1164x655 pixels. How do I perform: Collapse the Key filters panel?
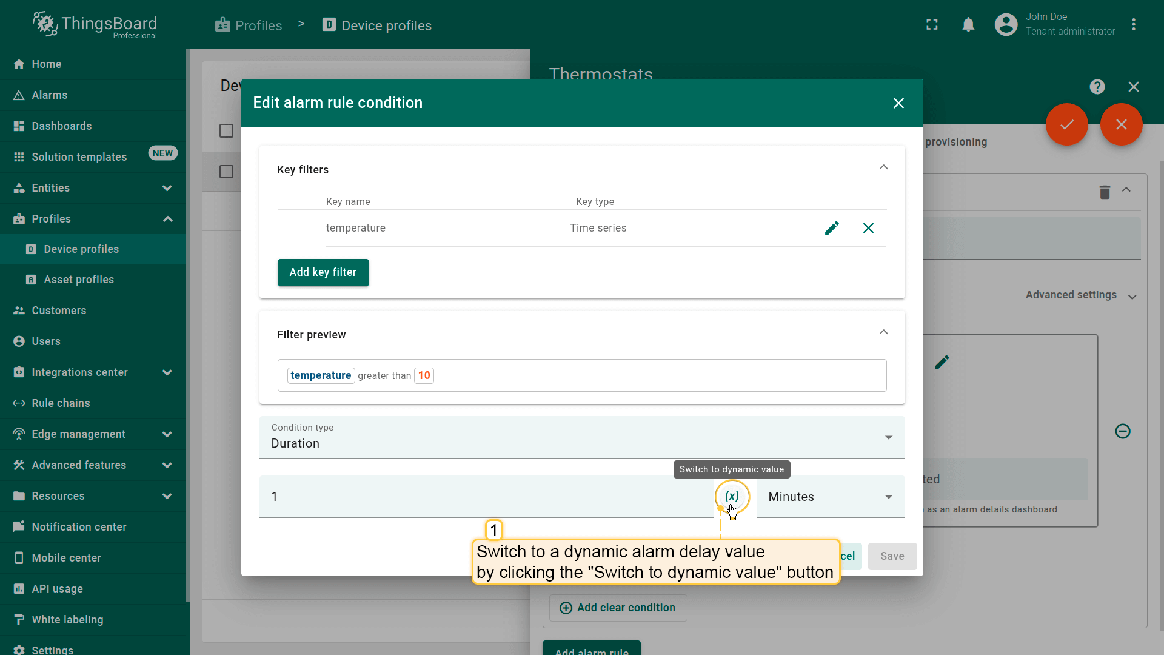coord(883,167)
